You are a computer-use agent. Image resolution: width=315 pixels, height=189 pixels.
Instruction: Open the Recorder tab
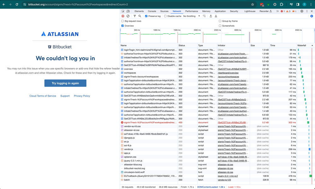click(x=265, y=11)
